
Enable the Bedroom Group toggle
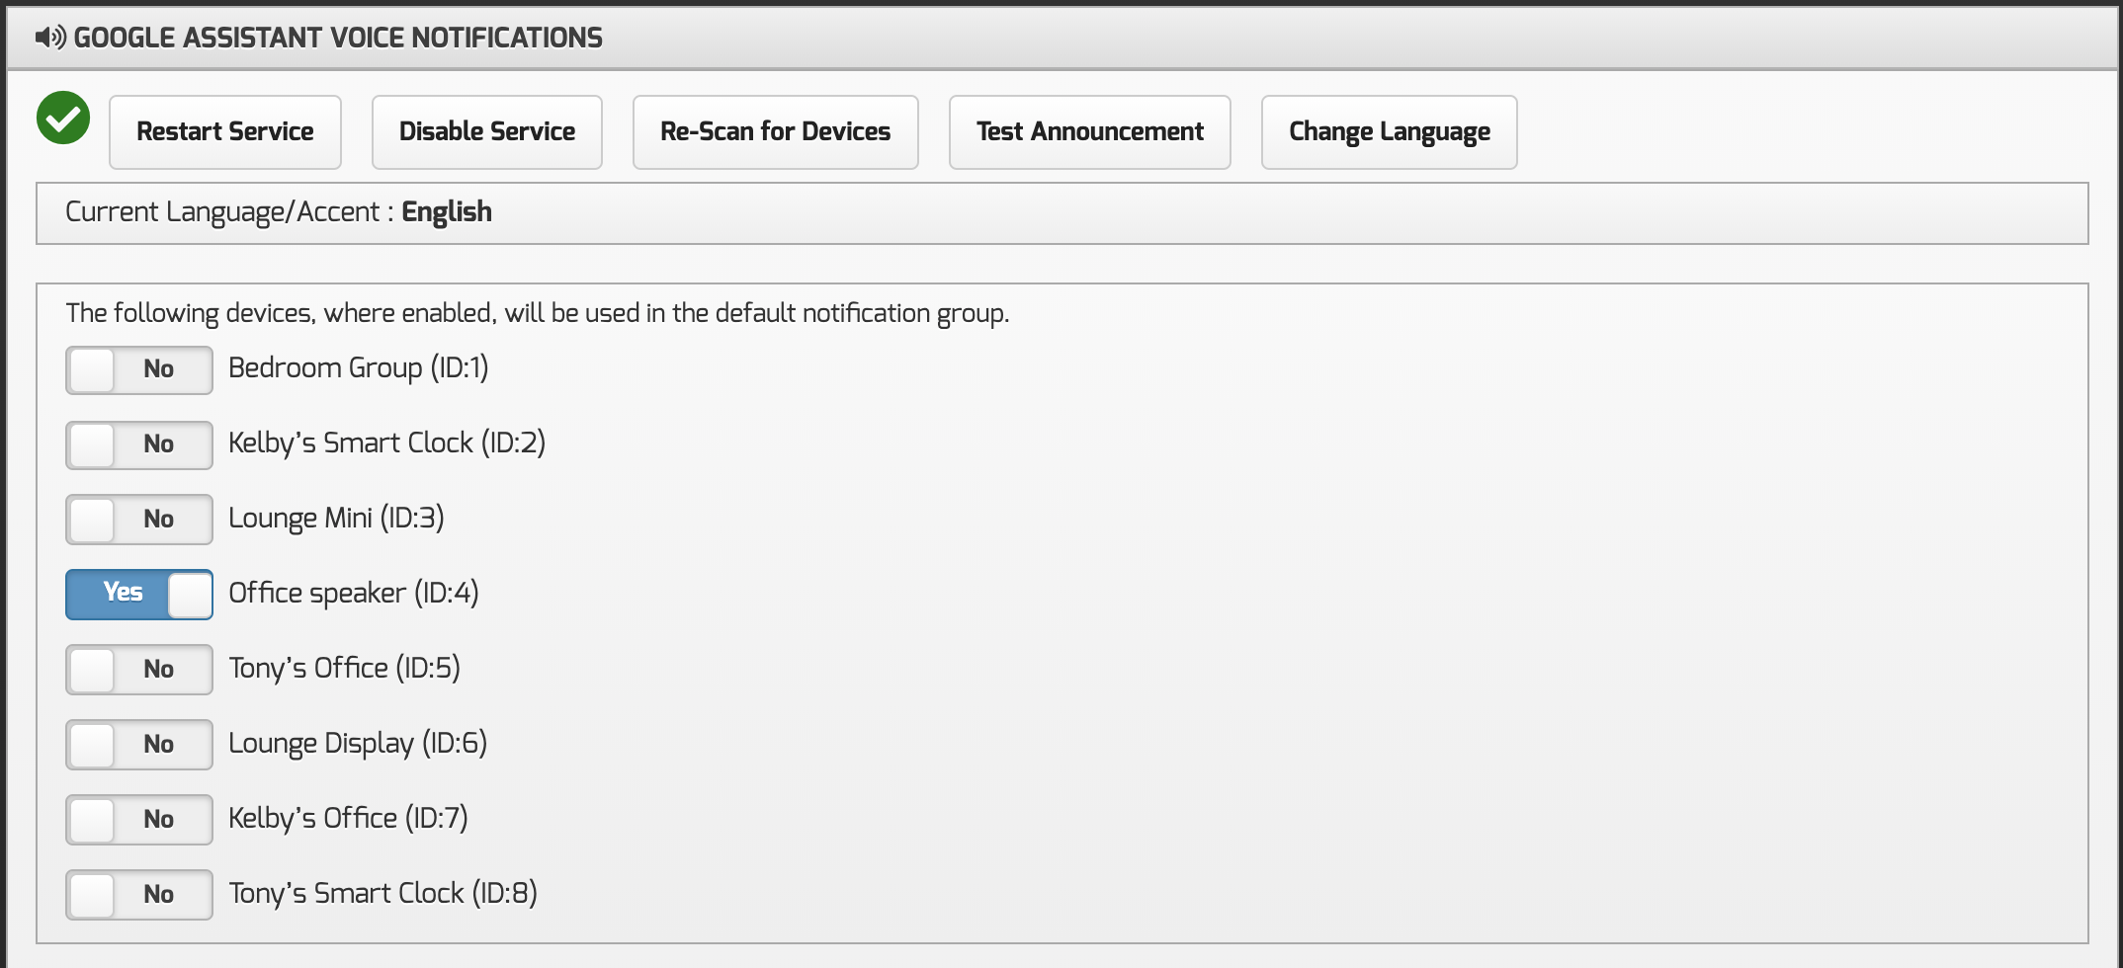139,369
